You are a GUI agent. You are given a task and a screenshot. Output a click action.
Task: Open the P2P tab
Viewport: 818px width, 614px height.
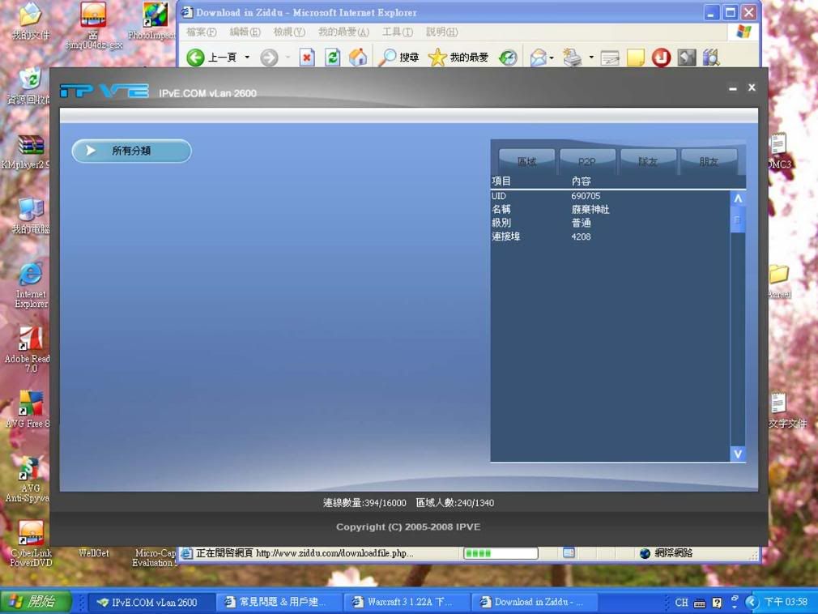click(587, 161)
